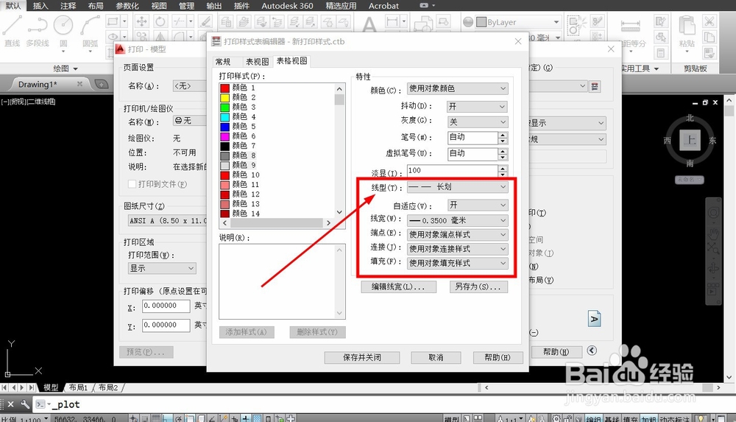Click the Rotate tool icon
736x422 pixels.
click(x=160, y=21)
